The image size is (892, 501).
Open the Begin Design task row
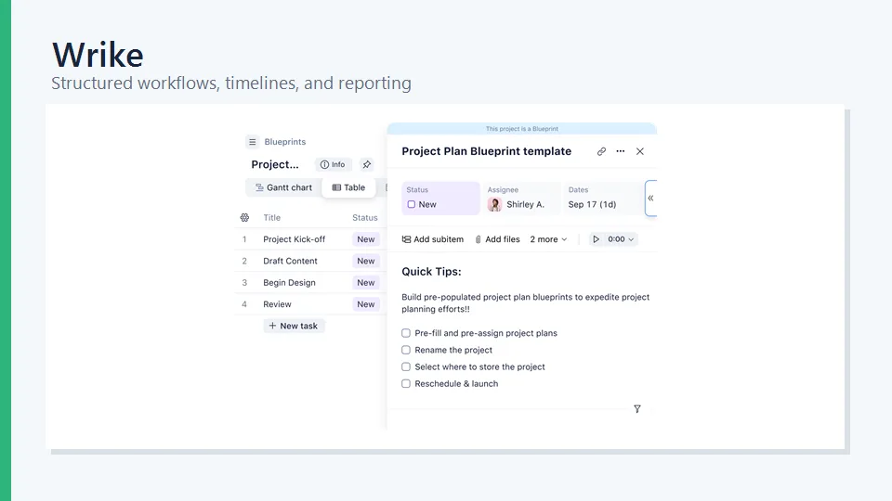310,282
